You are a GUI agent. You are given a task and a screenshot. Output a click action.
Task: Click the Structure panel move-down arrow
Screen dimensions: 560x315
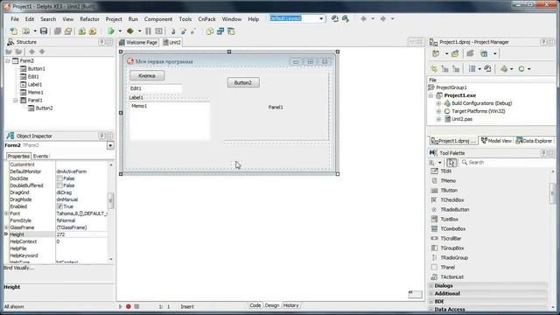pyautogui.click(x=42, y=52)
